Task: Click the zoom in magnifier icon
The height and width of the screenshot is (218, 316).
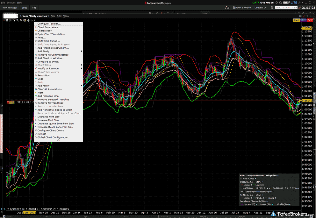Action: [18, 20]
